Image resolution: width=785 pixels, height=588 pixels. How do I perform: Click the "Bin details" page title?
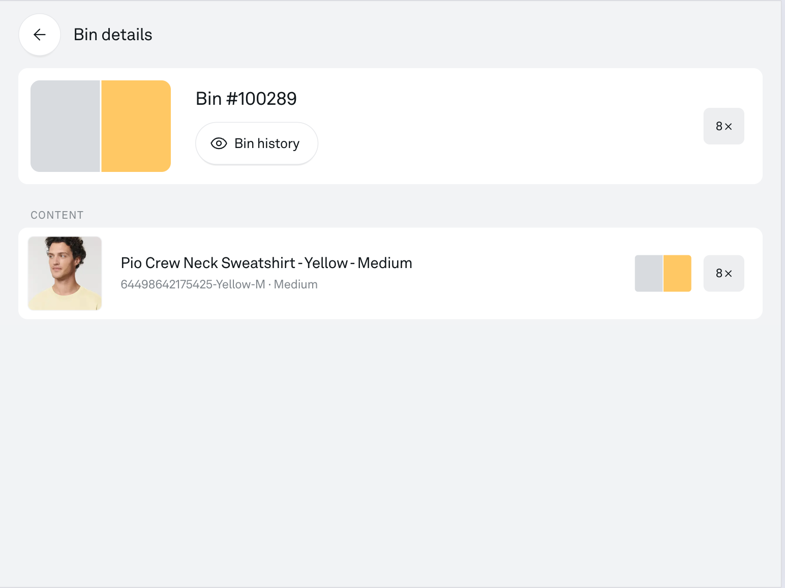(113, 35)
